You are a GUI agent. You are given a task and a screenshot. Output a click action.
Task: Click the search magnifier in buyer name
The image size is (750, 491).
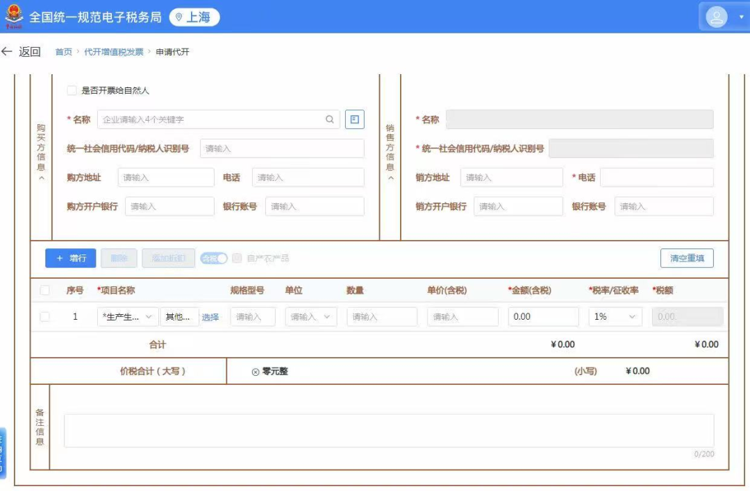pos(330,119)
